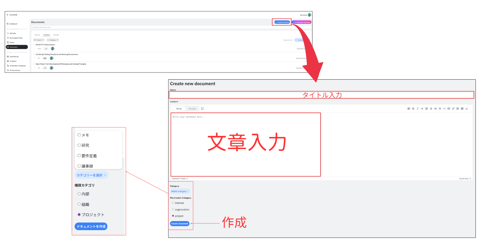Image resolution: width=480 pixels, height=245 pixels.
Task: Switch to the Preview tab
Action: 192,109
